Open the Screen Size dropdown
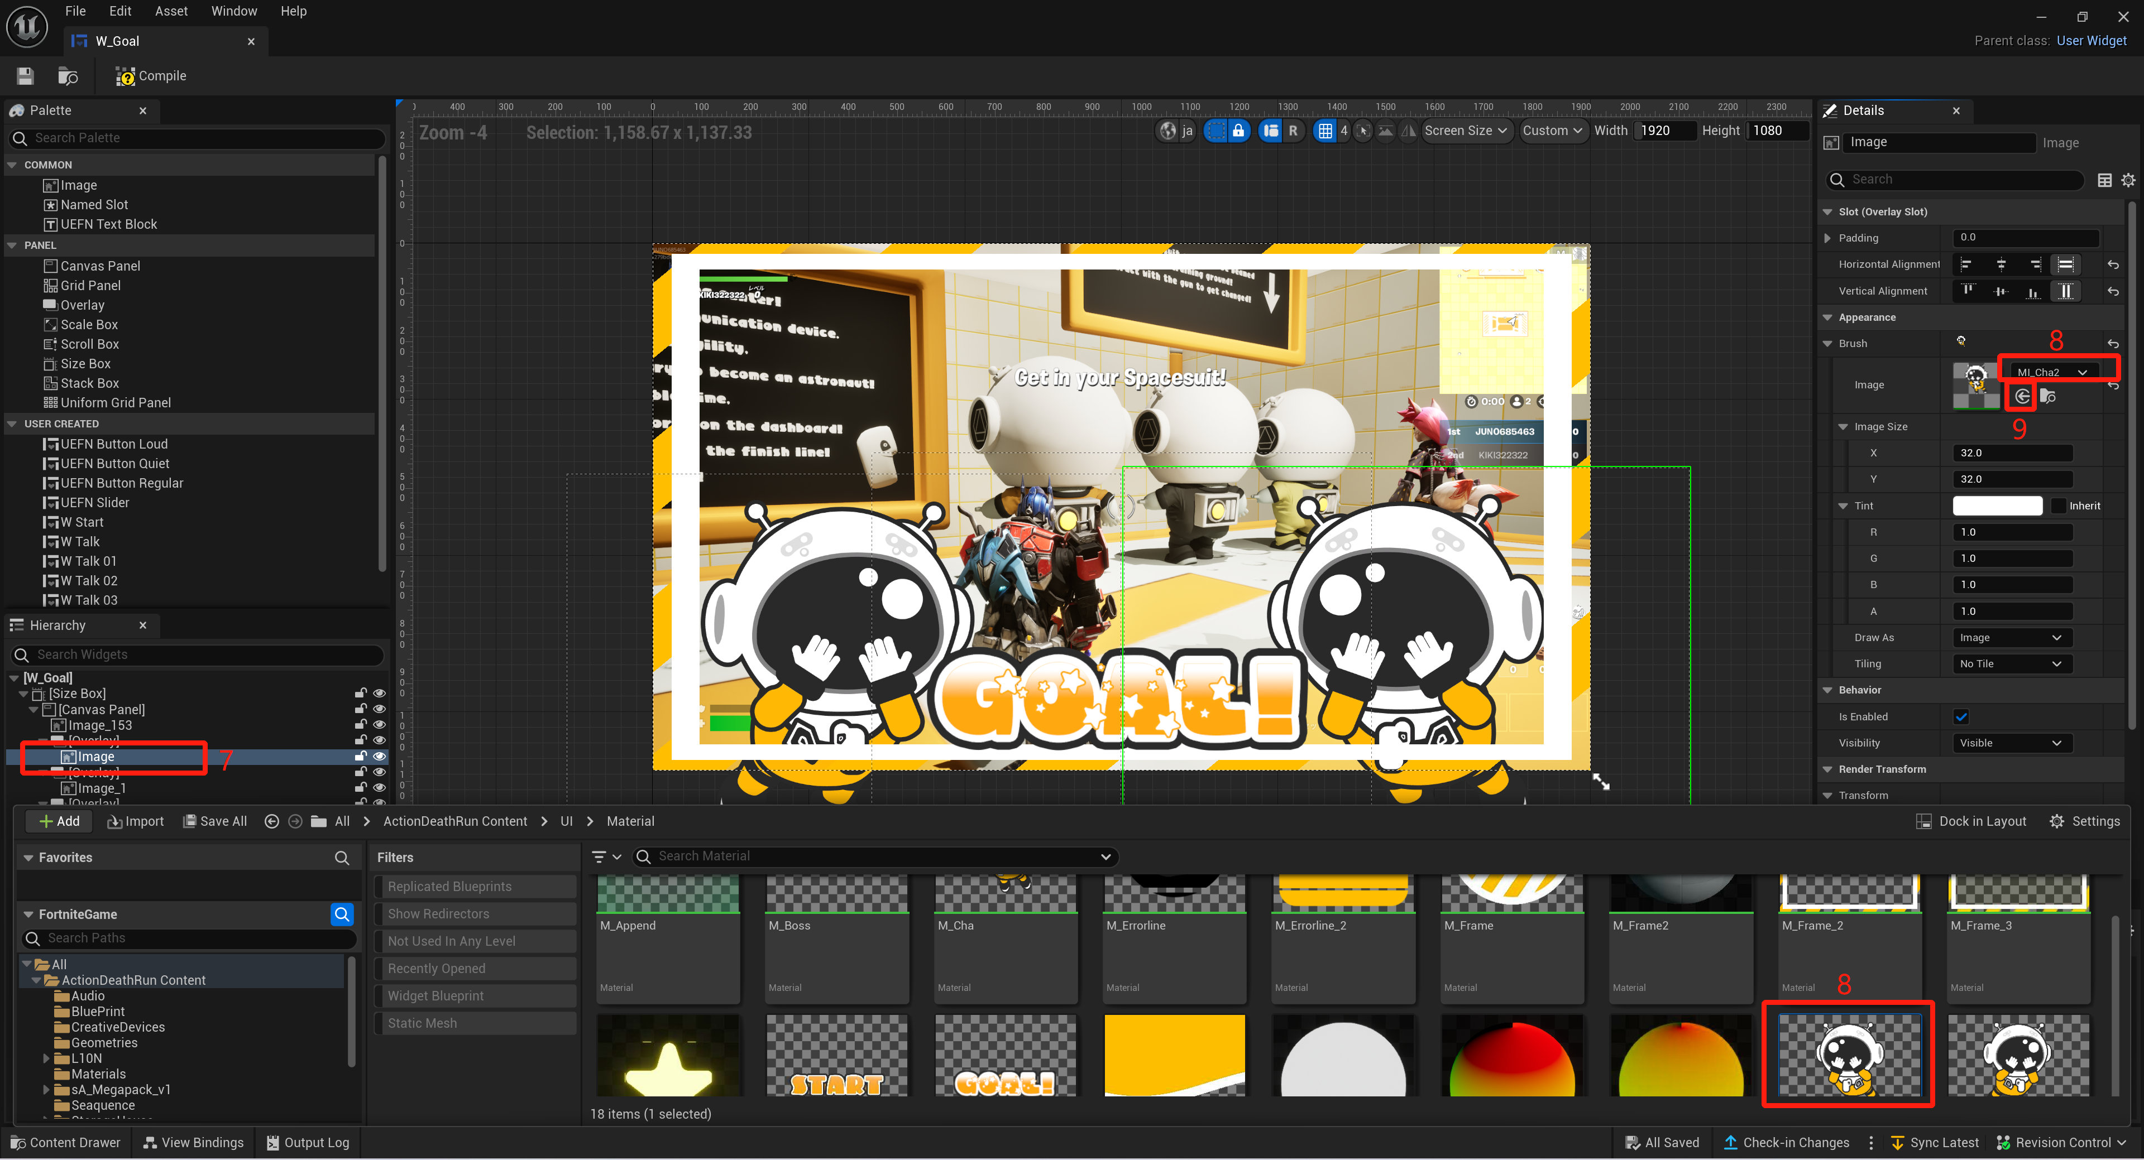 1465,131
